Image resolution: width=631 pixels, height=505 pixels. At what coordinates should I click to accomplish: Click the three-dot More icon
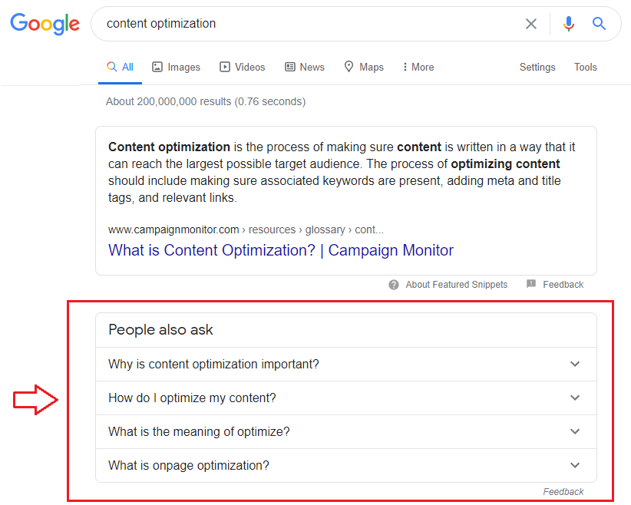(x=405, y=67)
